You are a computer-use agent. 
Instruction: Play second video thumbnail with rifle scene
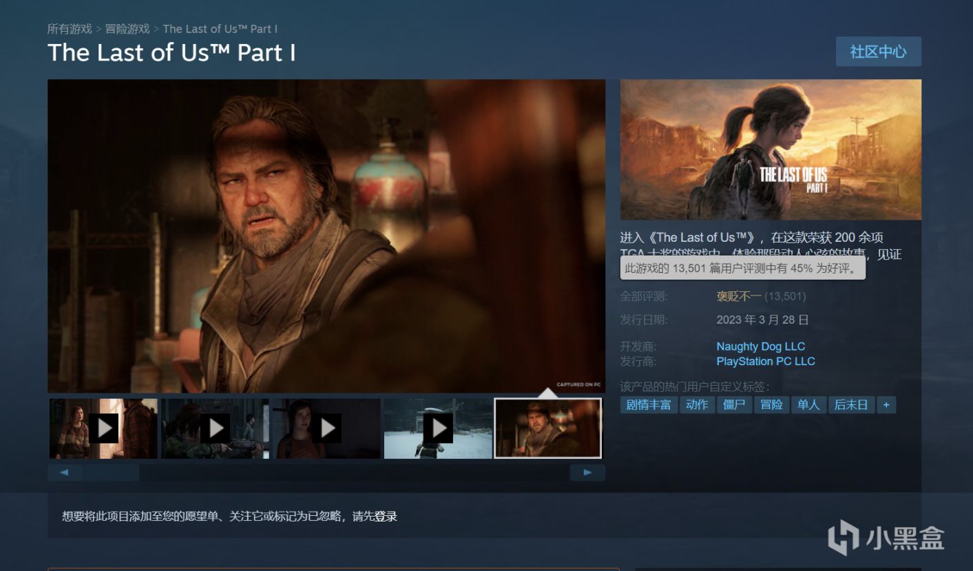tap(215, 428)
